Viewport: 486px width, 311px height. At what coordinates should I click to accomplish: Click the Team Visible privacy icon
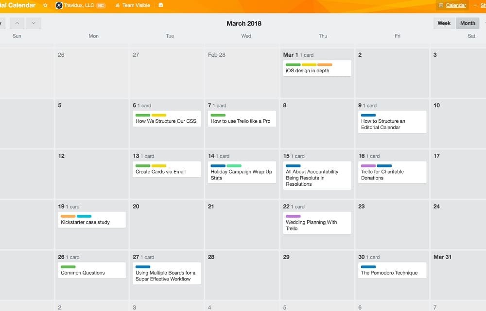[x=117, y=5]
